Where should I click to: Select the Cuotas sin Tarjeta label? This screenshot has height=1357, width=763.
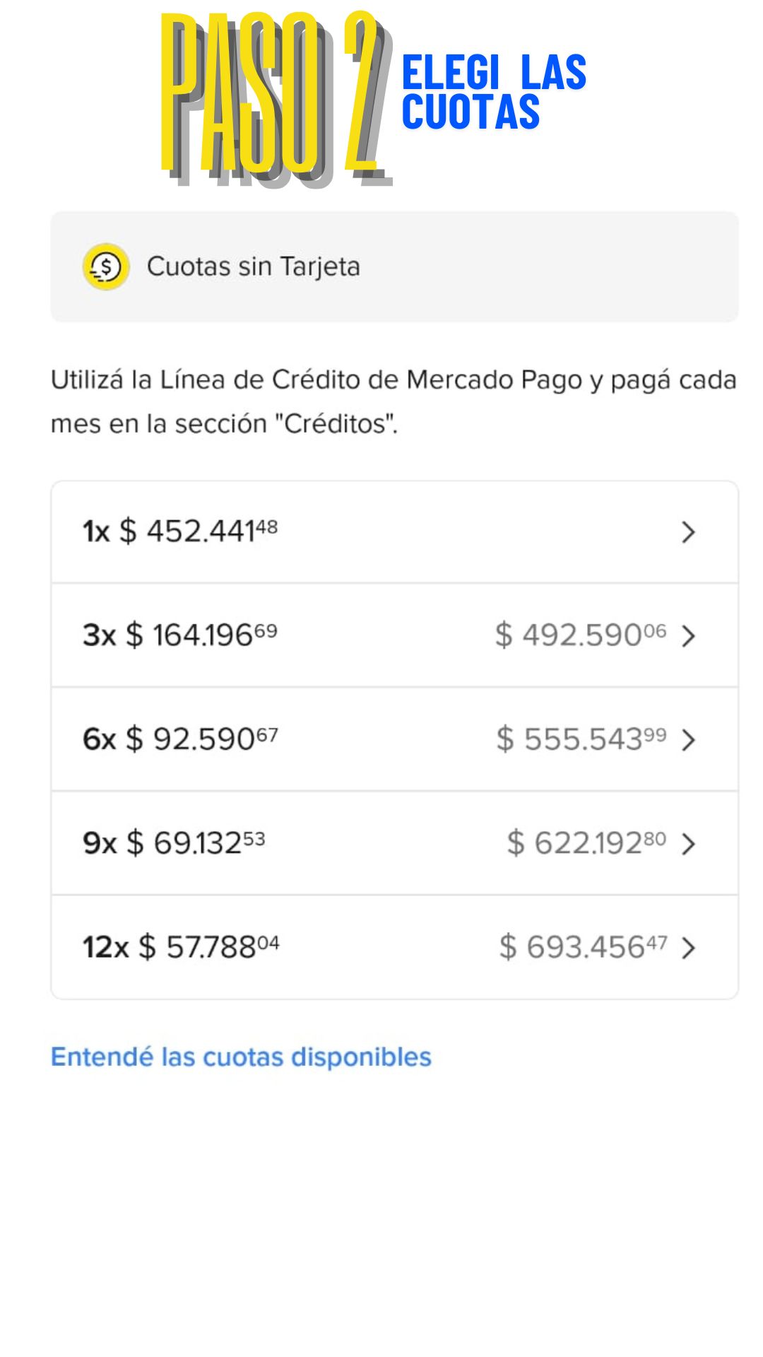253,266
